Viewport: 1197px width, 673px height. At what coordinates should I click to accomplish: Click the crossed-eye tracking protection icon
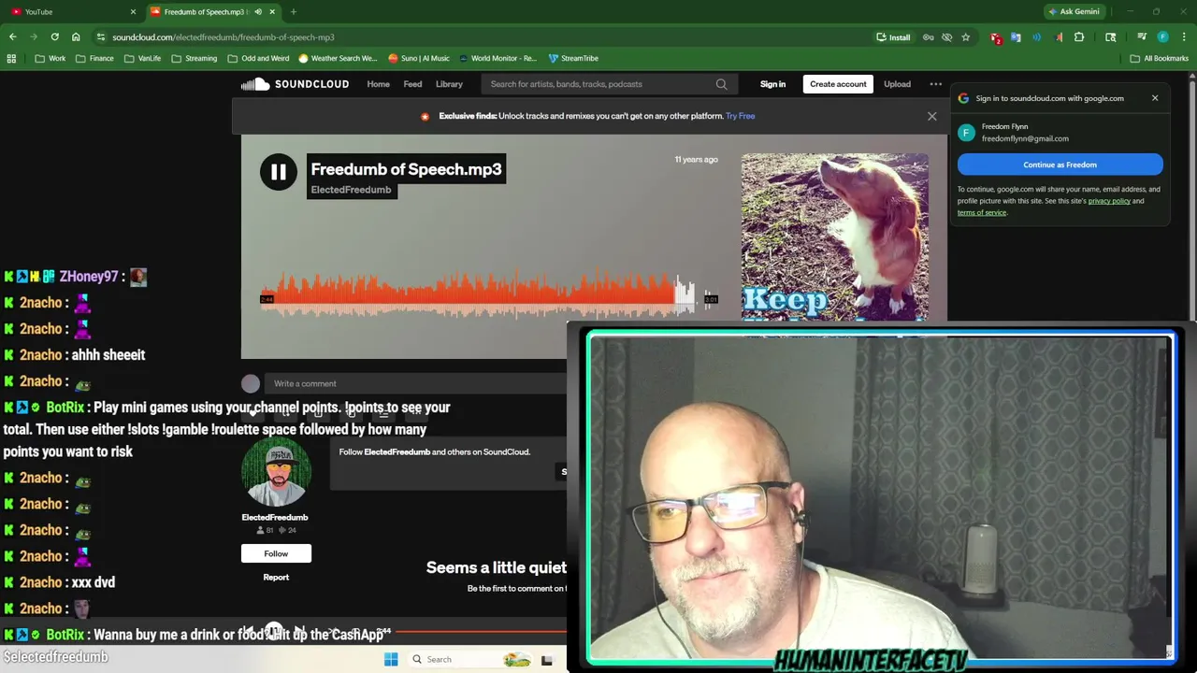pos(946,37)
